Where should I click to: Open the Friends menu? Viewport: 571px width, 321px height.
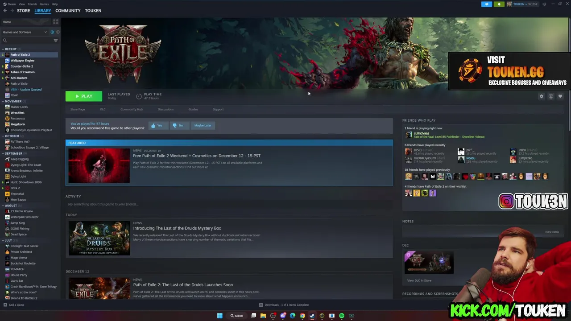coord(32,4)
